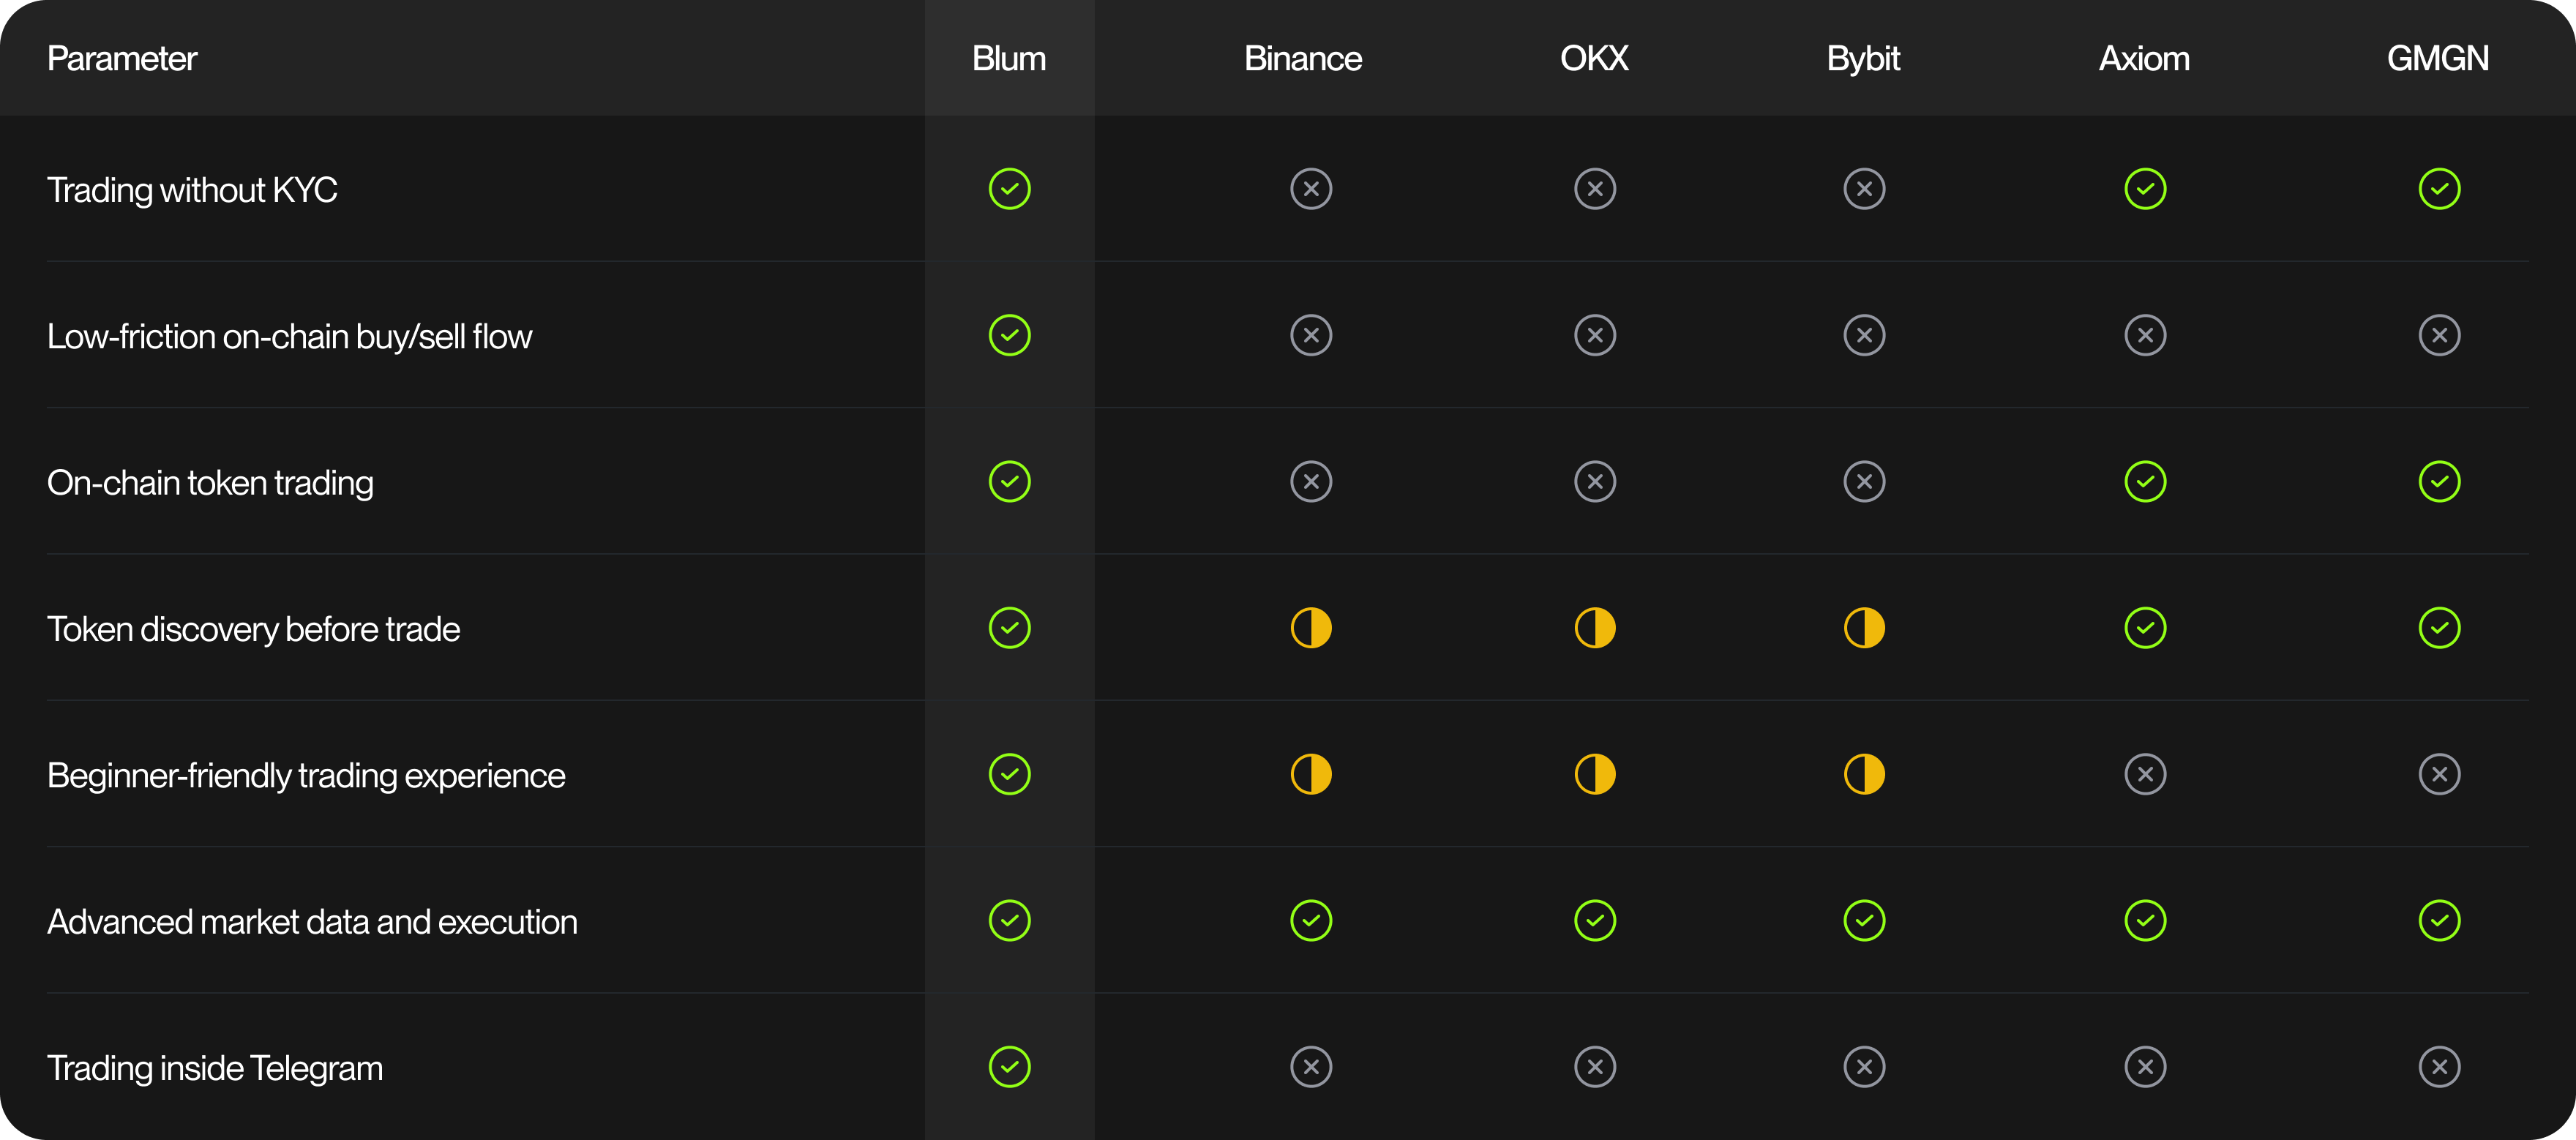Click OKX cross icon for Trading without KYC
Image resolution: width=2576 pixels, height=1140 pixels.
point(1594,189)
